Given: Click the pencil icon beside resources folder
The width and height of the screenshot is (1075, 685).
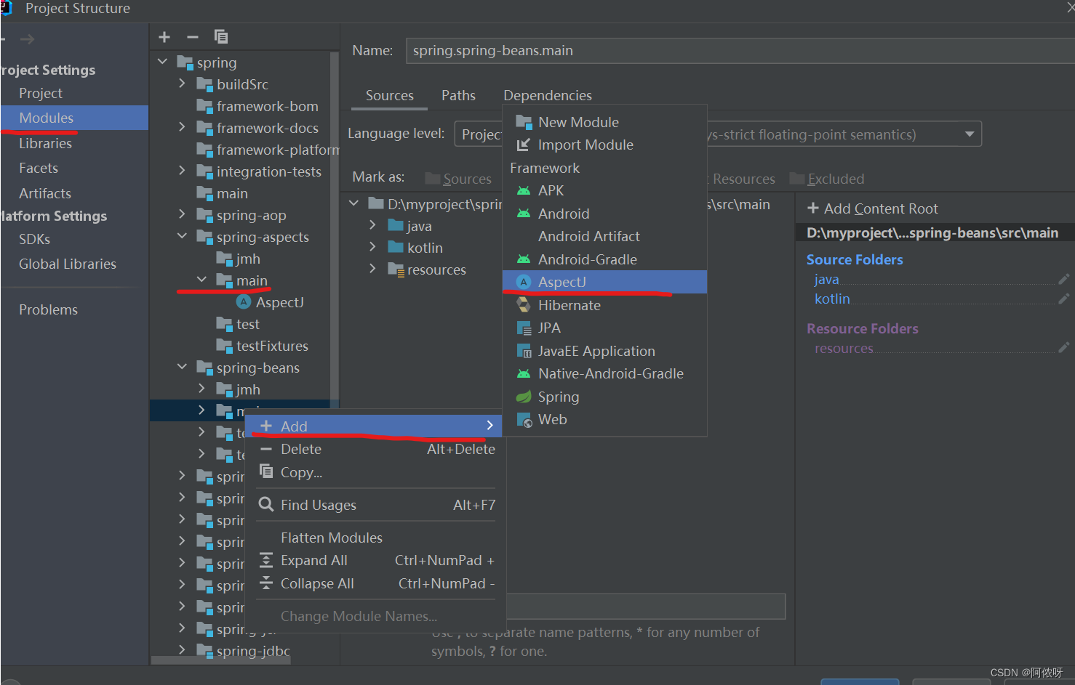Looking at the screenshot, I should 1063,348.
